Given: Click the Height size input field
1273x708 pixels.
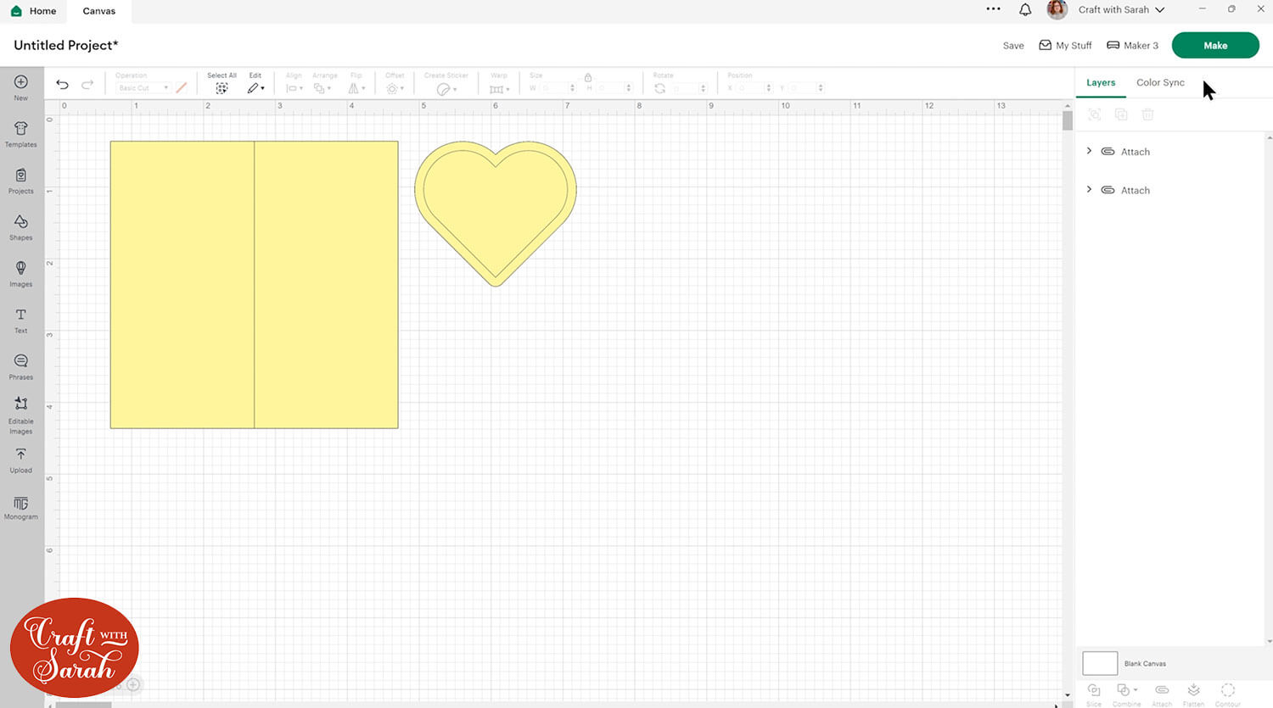Looking at the screenshot, I should coord(614,88).
